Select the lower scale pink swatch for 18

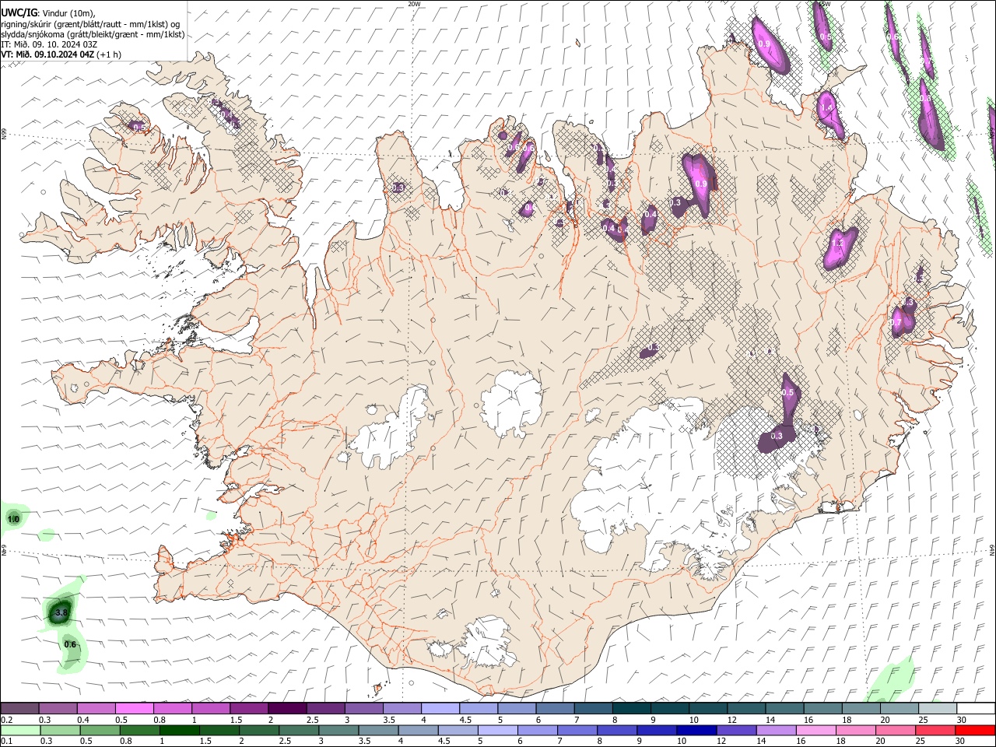pos(855,731)
